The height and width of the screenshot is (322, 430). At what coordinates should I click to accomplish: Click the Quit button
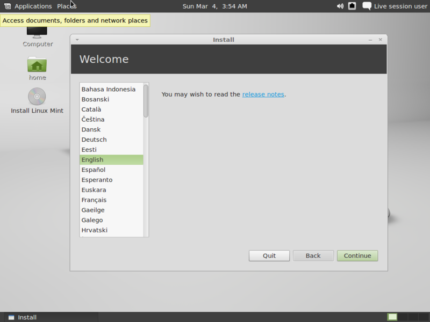[x=269, y=256]
